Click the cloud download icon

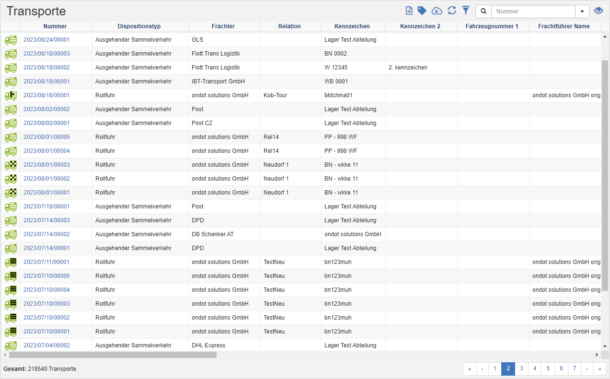coord(437,11)
